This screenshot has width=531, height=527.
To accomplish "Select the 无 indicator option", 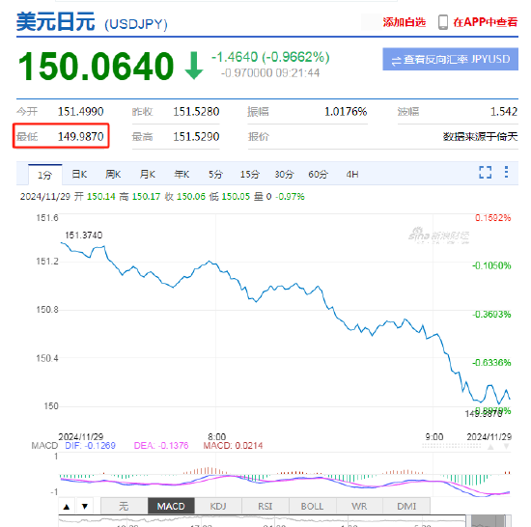I will pos(124,507).
